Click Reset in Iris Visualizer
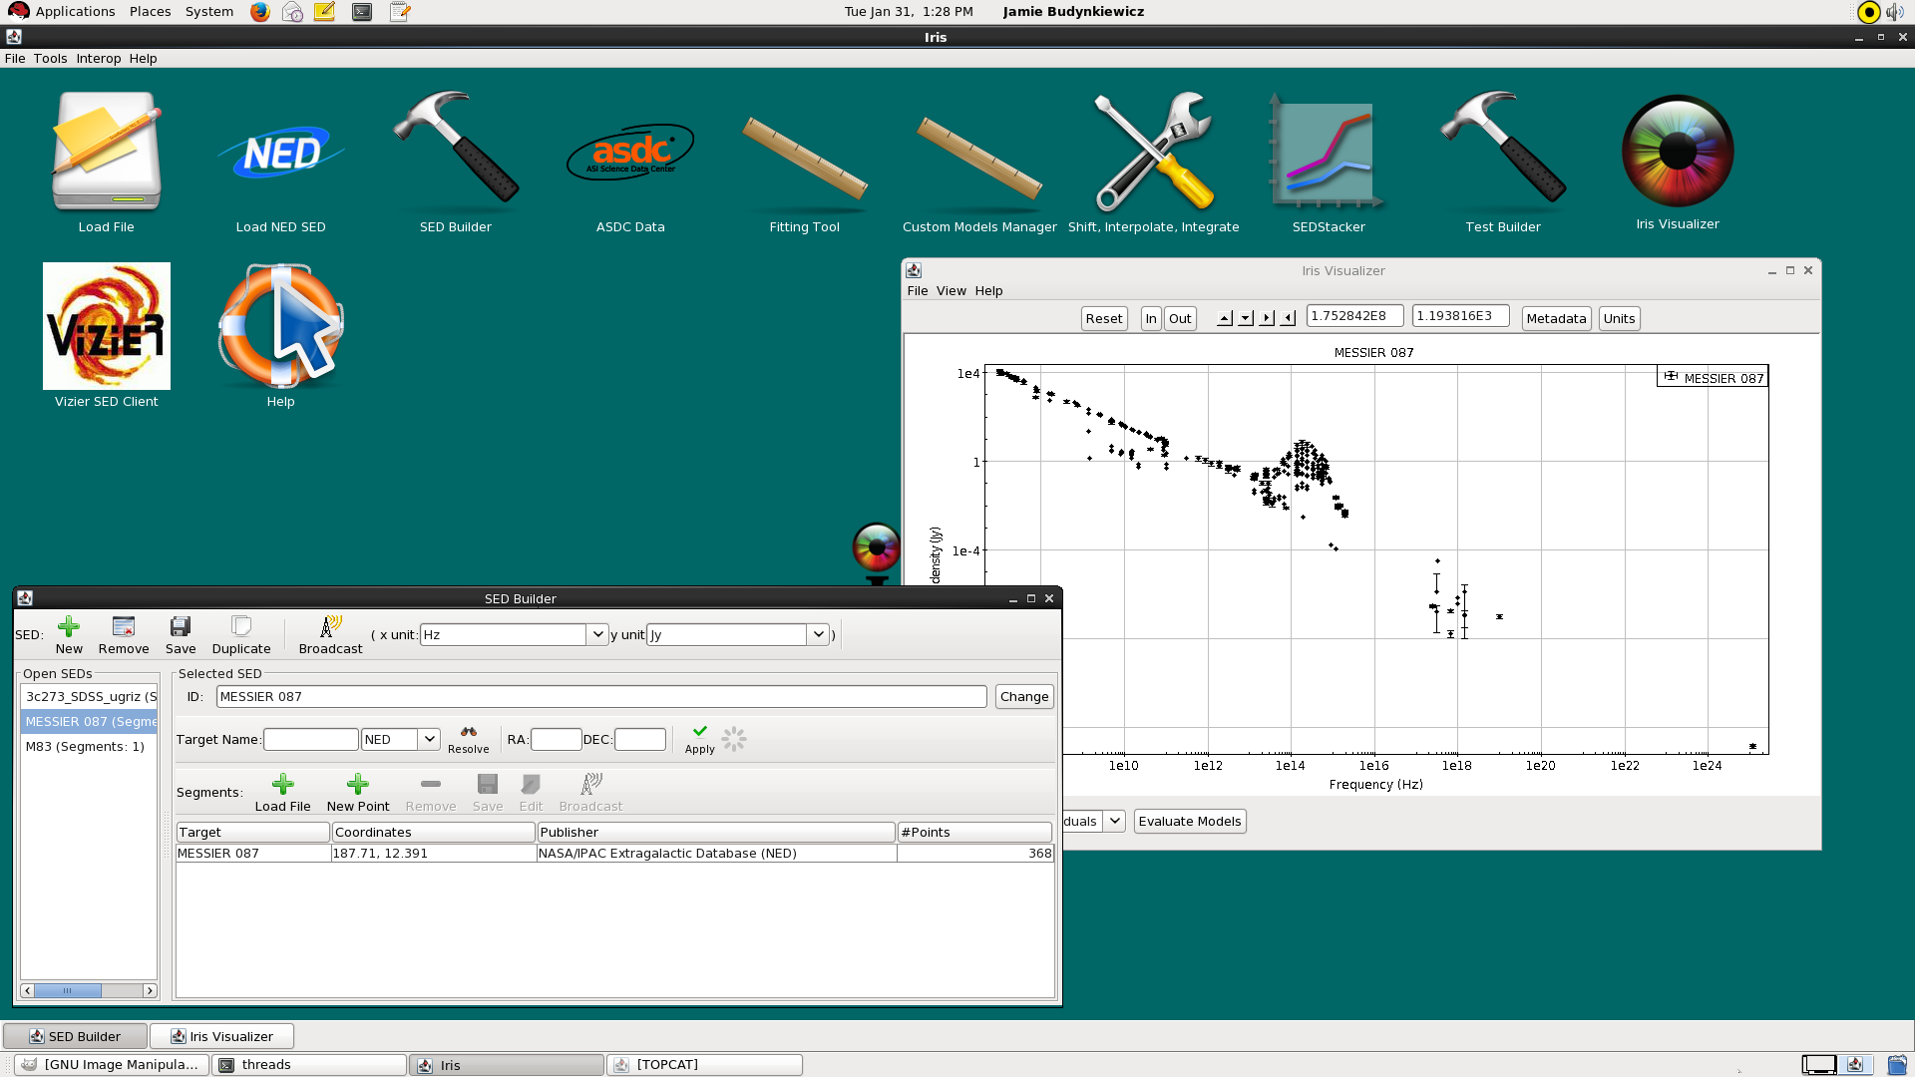This screenshot has width=1915, height=1077. (1104, 318)
